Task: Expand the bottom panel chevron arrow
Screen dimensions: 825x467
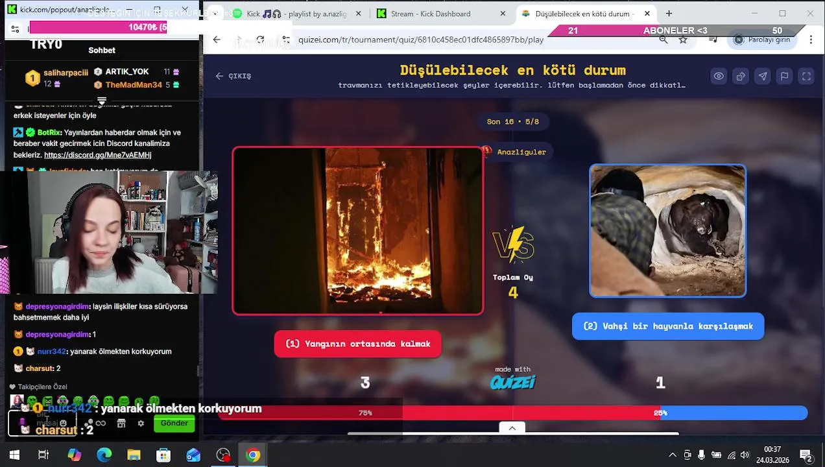Action: [512, 428]
